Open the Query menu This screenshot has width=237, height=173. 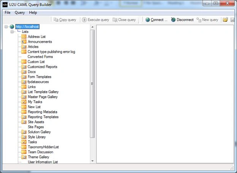click(x=20, y=13)
